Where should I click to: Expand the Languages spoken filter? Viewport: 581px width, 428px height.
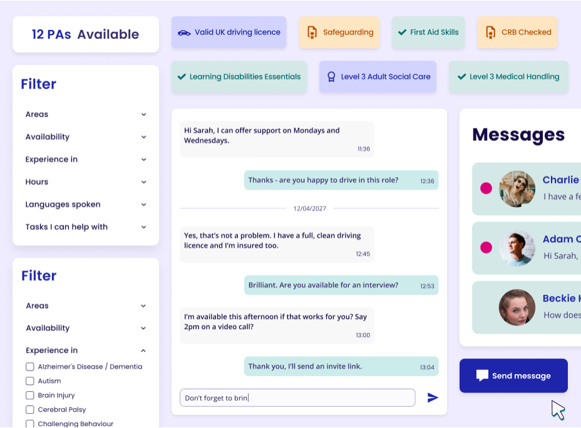143,205
